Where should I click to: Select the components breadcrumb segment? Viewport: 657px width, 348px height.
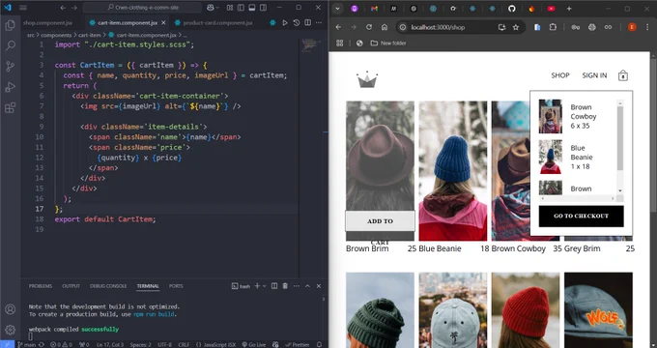56,35
